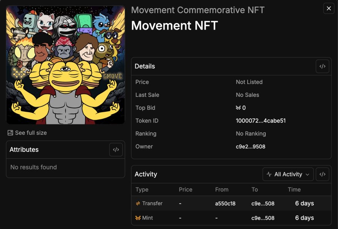This screenshot has height=229, width=338.
Task: Click the Mint type label
Action: pos(147,218)
